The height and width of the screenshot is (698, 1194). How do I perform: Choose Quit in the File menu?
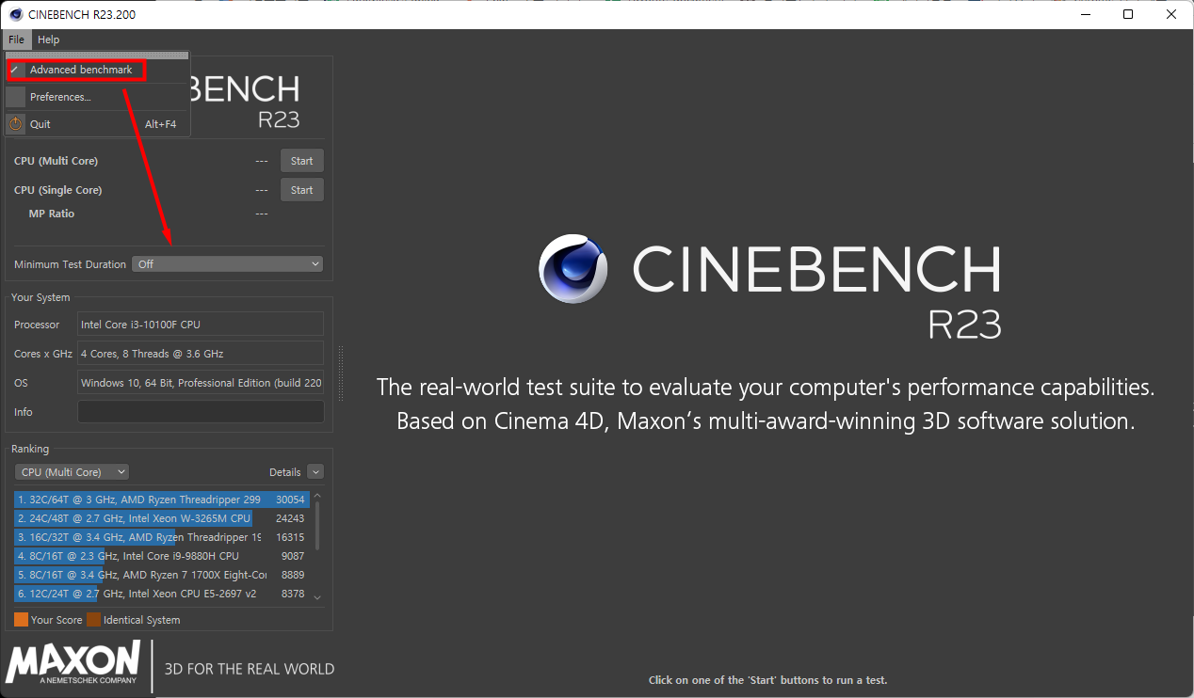click(40, 124)
